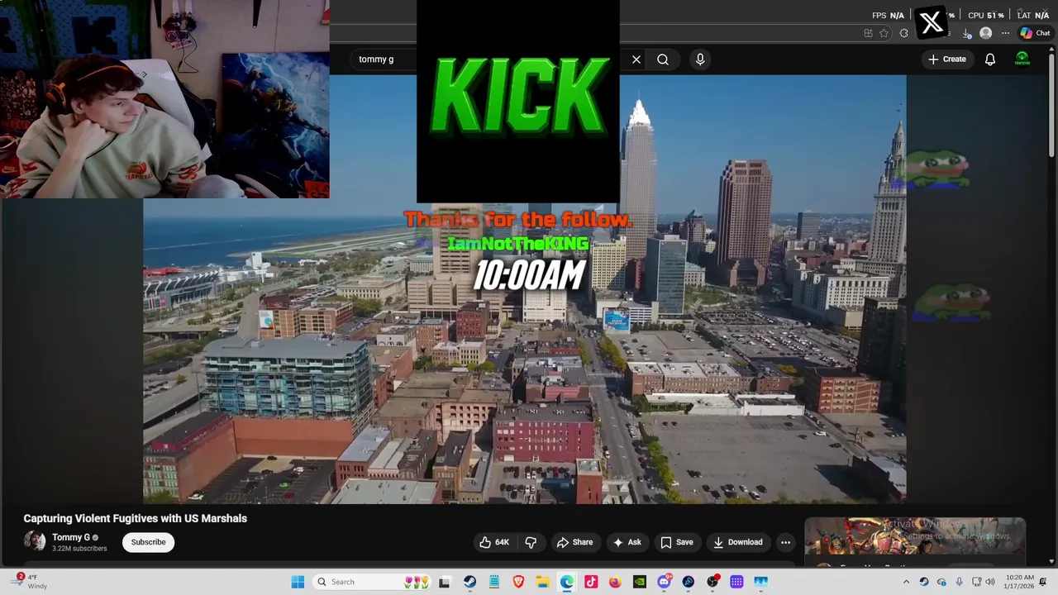Open the recommended video thumbnail
The height and width of the screenshot is (595, 1058).
click(915, 537)
